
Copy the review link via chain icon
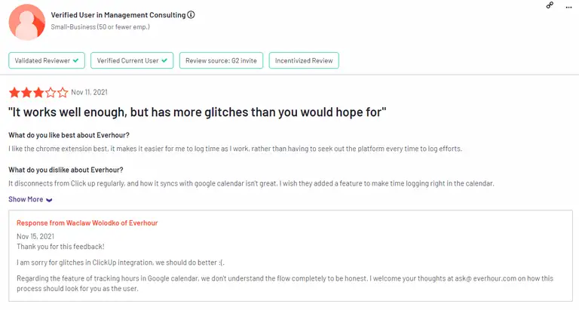(550, 6)
